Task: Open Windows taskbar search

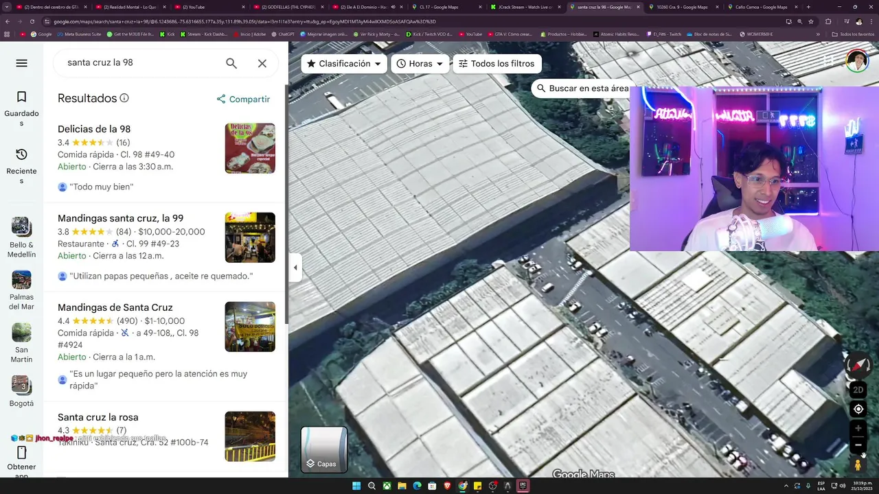Action: click(372, 486)
